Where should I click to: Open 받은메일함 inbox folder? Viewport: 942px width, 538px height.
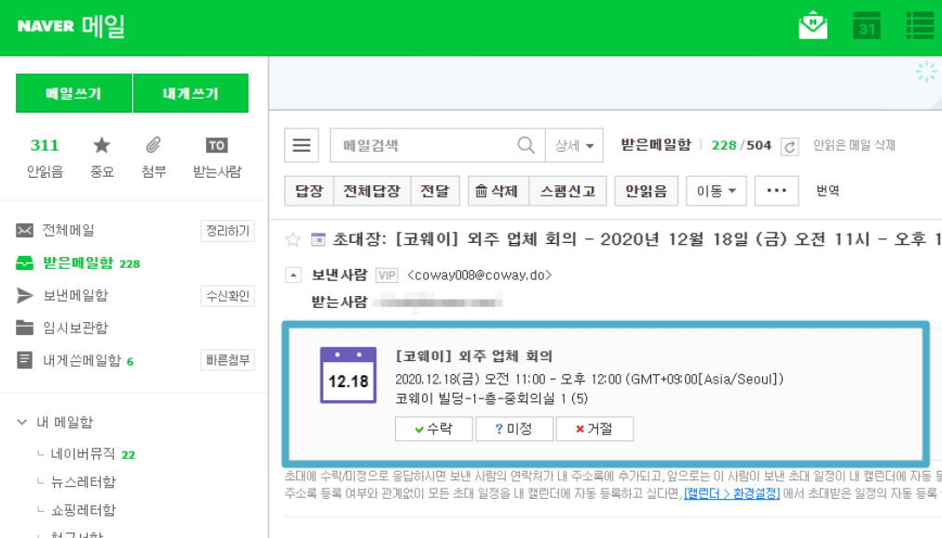click(78, 263)
